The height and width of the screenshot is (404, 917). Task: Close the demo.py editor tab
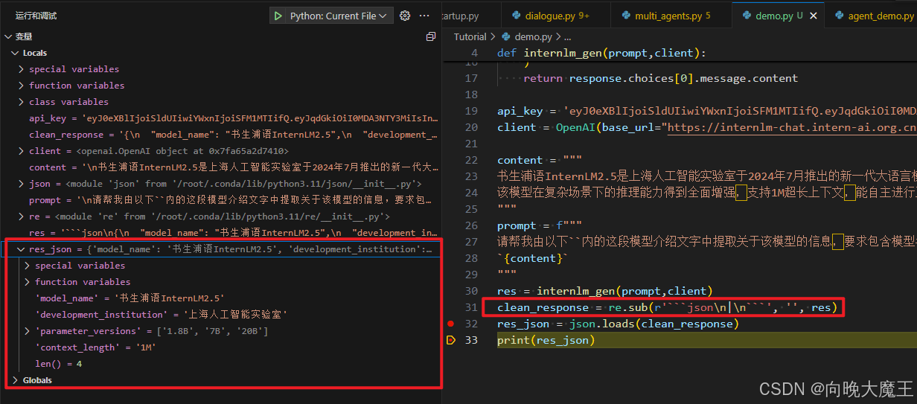(x=814, y=16)
